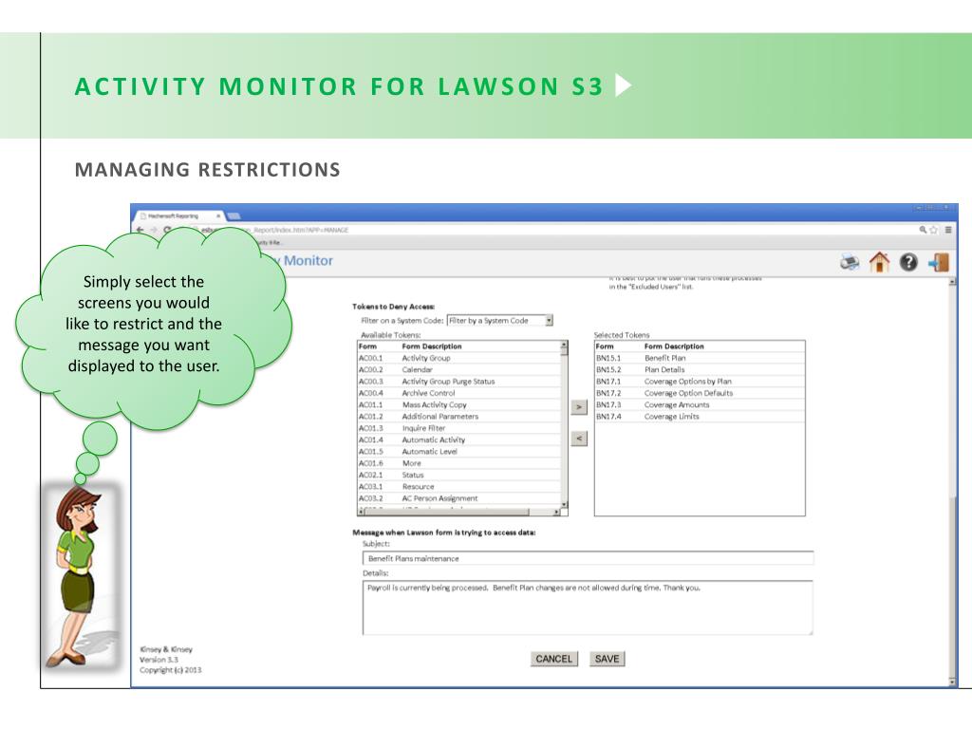Click the SAVE button
Screen dimensions: 972x729
[607, 659]
